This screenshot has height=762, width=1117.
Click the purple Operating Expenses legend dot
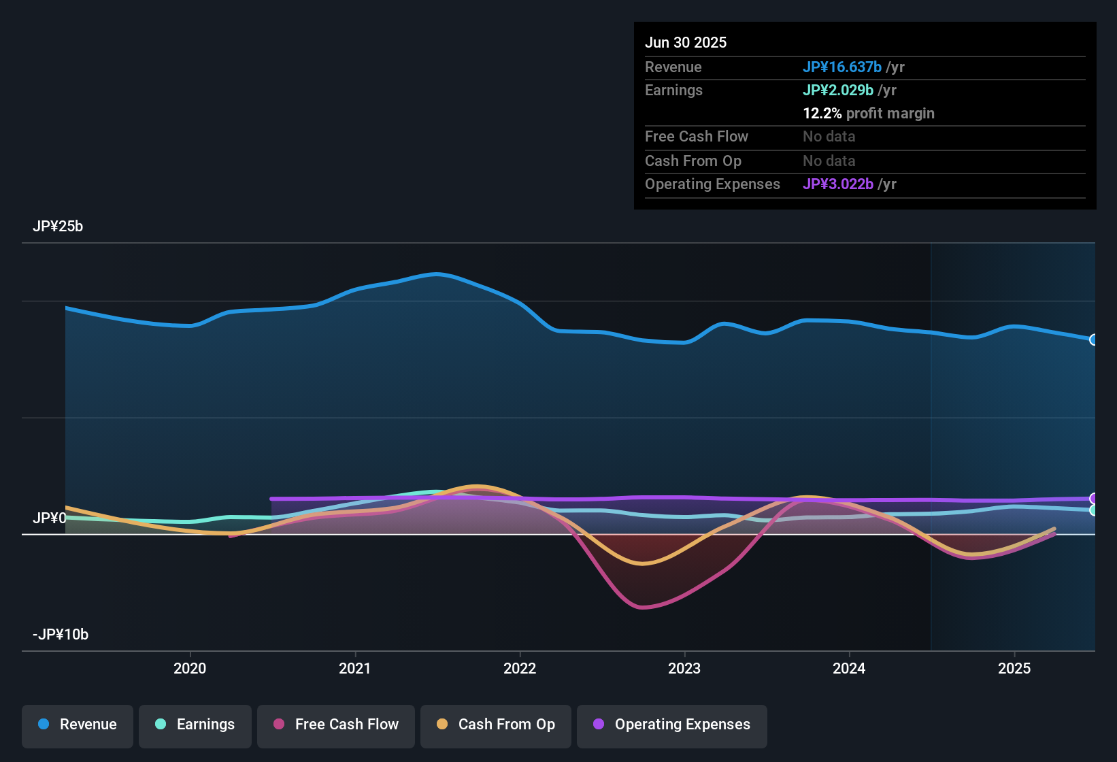tap(599, 724)
